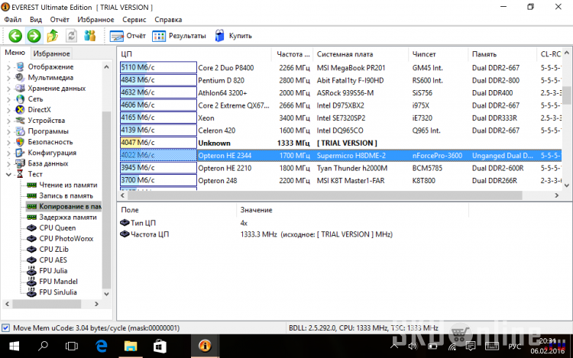Select the Core 2 Duo P8400 row
The image size is (573, 358).
click(x=341, y=67)
